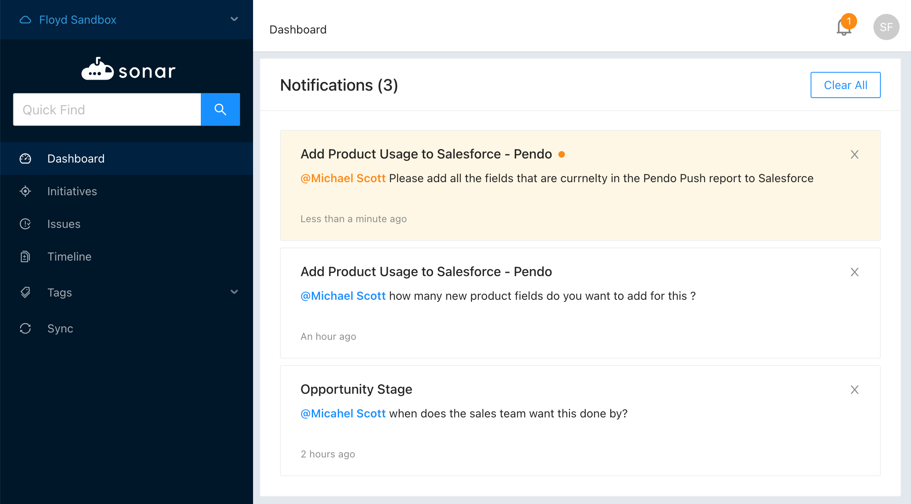
Task: Open Tags from the sidebar
Action: (127, 292)
